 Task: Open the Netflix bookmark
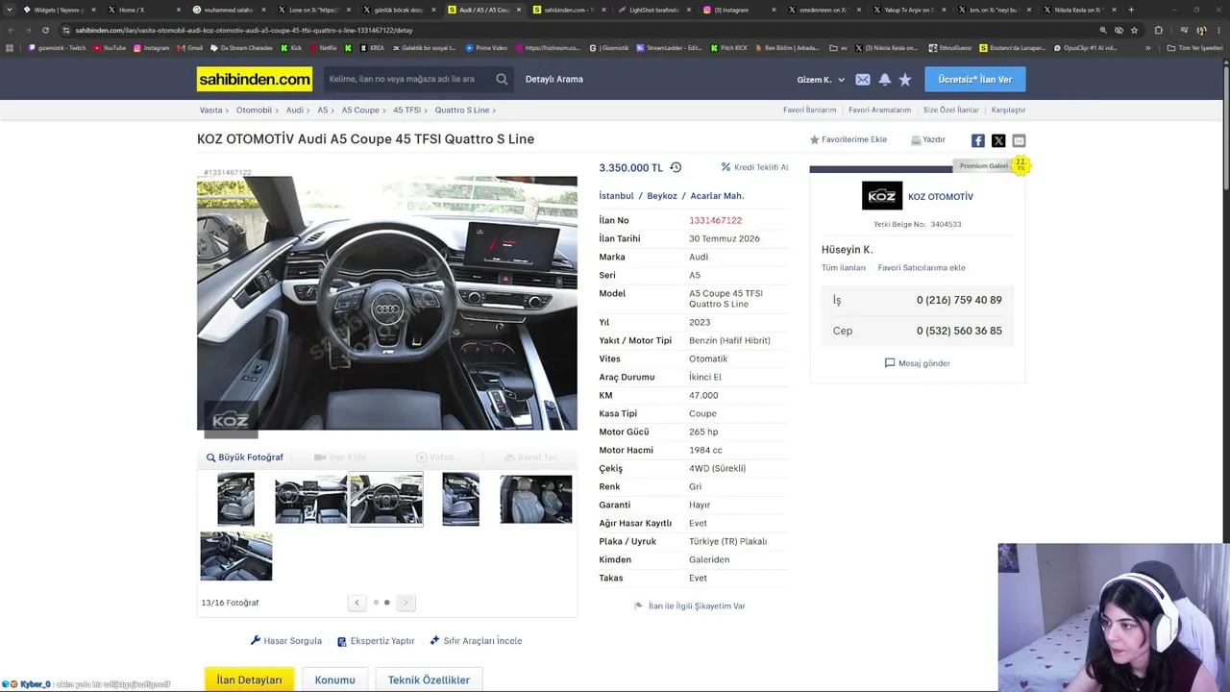pos(323,48)
